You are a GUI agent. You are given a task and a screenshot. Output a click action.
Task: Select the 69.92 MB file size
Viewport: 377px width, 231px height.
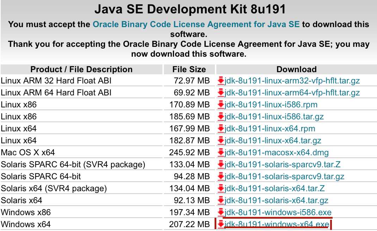pyautogui.click(x=192, y=93)
